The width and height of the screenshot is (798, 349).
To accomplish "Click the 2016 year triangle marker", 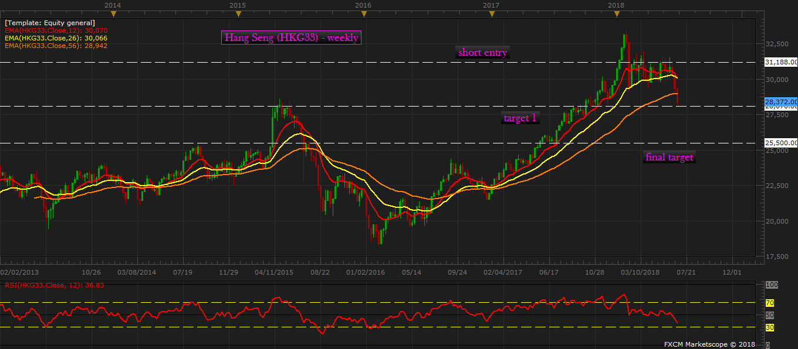I will tap(364, 13).
